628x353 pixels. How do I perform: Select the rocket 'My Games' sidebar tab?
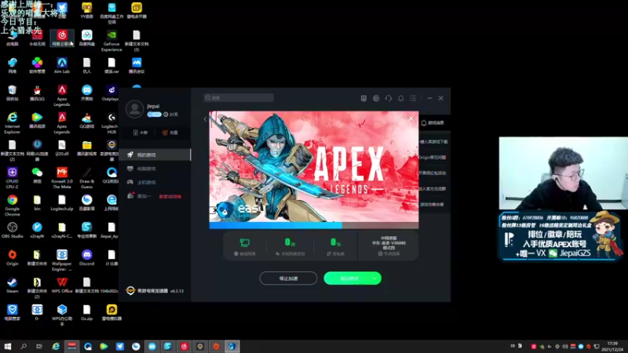point(155,155)
